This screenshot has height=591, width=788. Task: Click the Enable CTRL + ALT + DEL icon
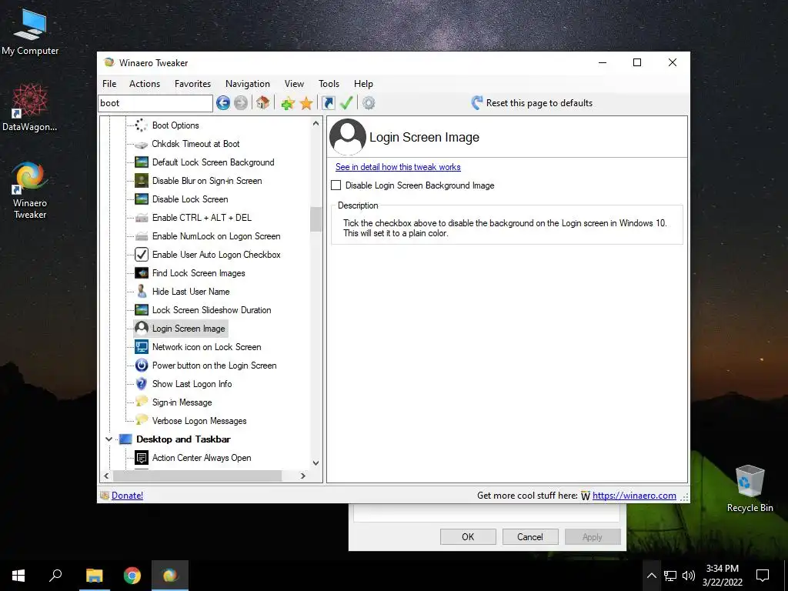tap(142, 218)
